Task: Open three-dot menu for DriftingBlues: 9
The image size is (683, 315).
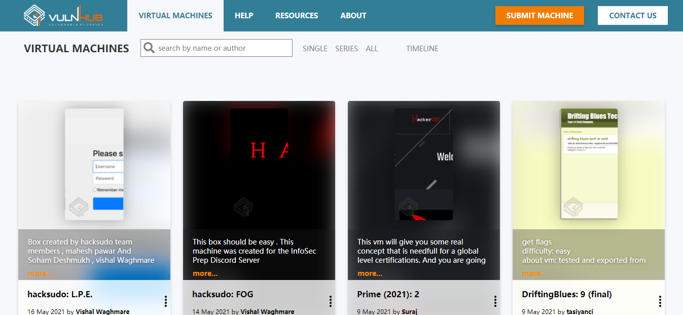Action: click(660, 301)
